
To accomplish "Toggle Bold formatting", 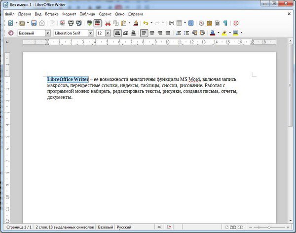I will pyautogui.click(x=117, y=33).
